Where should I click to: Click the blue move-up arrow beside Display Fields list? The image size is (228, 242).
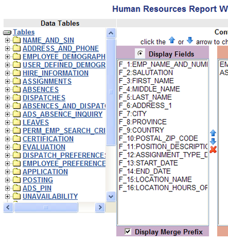pyautogui.click(x=213, y=133)
